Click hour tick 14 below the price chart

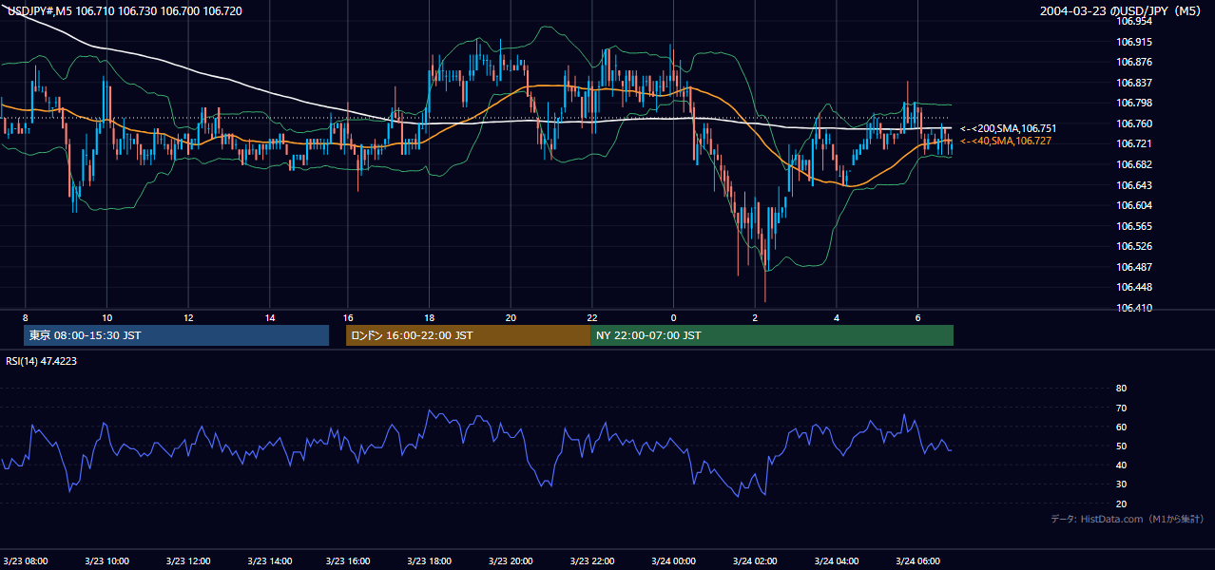point(269,317)
